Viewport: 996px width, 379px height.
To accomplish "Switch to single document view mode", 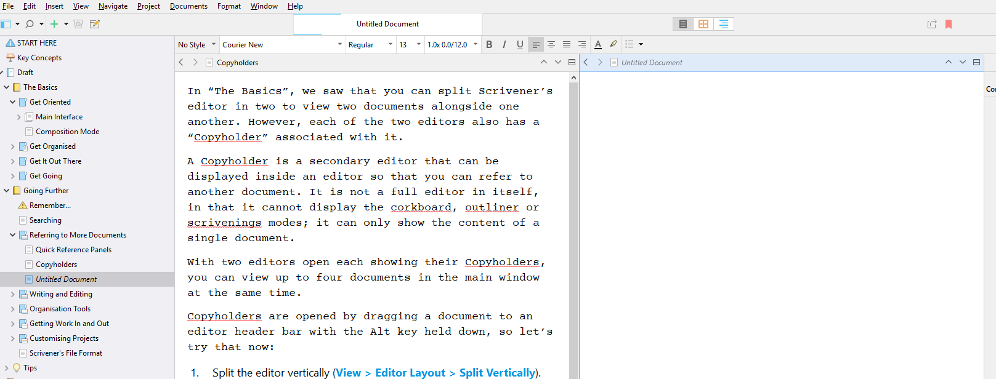I will (x=682, y=24).
